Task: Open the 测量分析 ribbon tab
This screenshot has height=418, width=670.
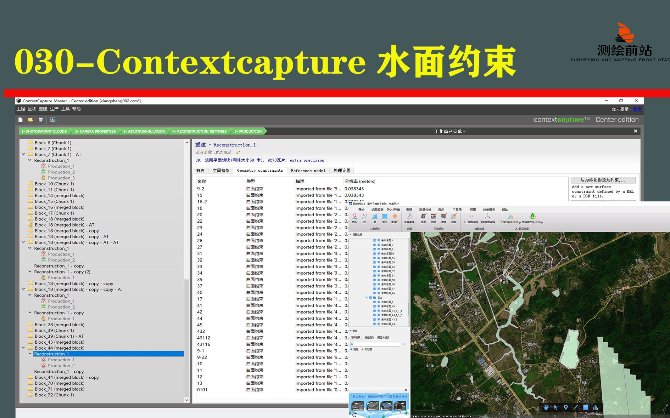Action: (x=425, y=210)
